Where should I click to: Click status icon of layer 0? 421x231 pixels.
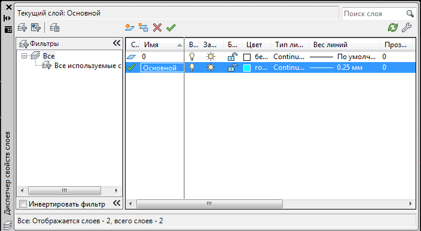[131, 57]
